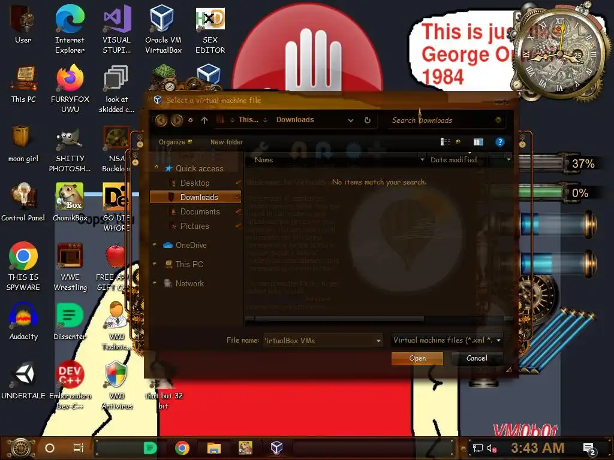Expand the OneDrive tree node
Viewport: 614px width, 460px height.
155,245
